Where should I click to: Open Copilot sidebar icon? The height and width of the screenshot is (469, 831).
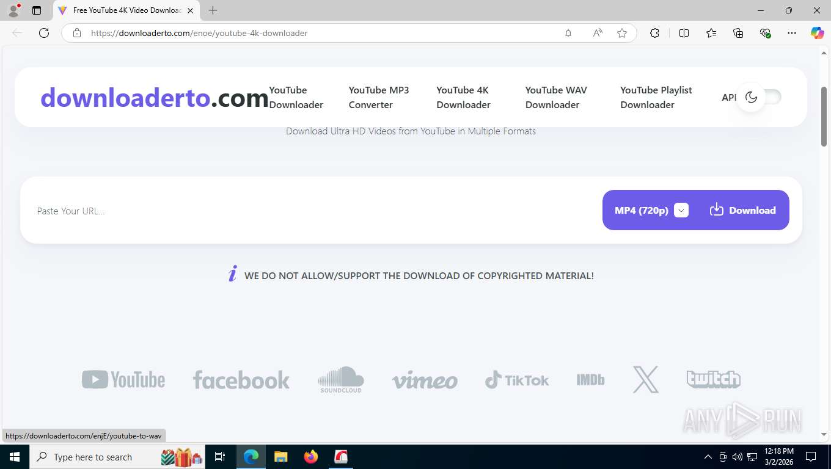[x=817, y=33]
